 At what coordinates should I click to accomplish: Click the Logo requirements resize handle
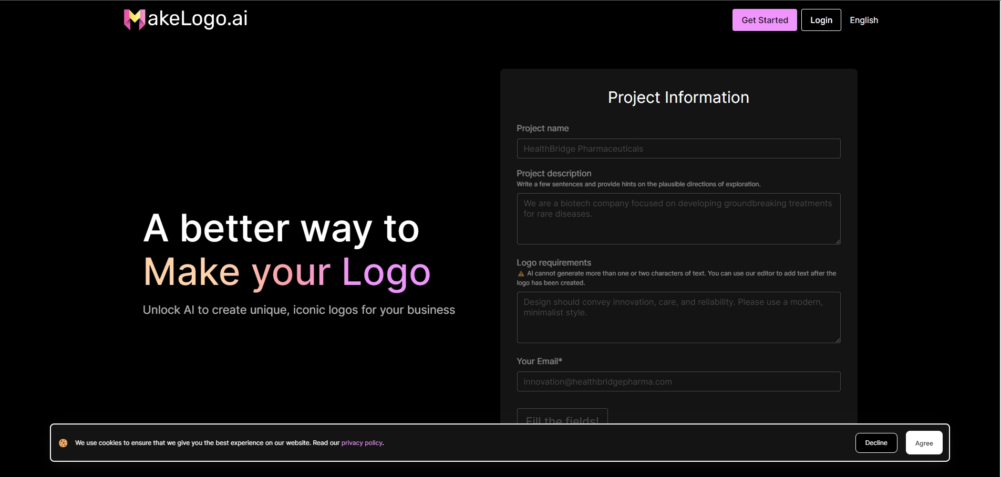point(838,340)
